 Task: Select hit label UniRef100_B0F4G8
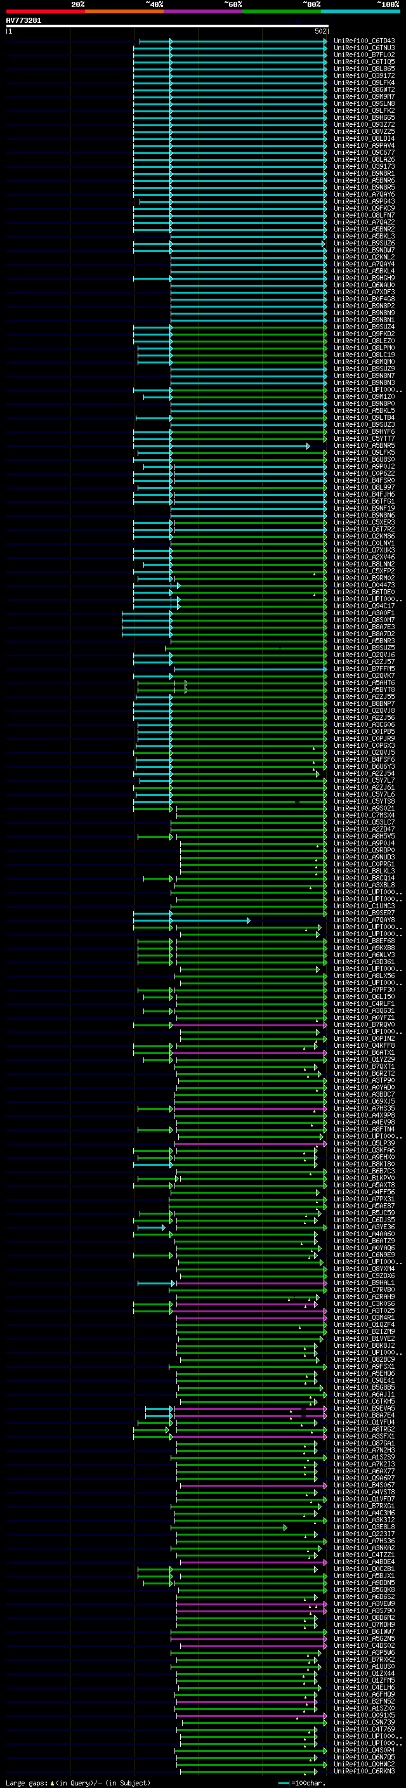pos(364,299)
